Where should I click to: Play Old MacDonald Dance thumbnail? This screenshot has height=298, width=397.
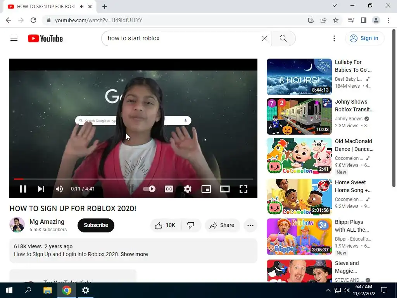click(x=299, y=156)
